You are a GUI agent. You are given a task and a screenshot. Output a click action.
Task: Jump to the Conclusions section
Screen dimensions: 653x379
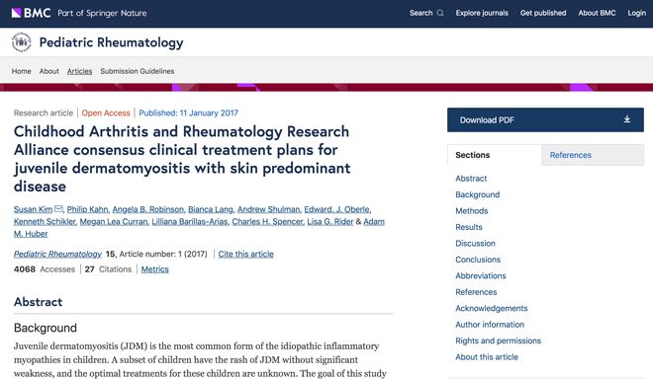tap(478, 260)
